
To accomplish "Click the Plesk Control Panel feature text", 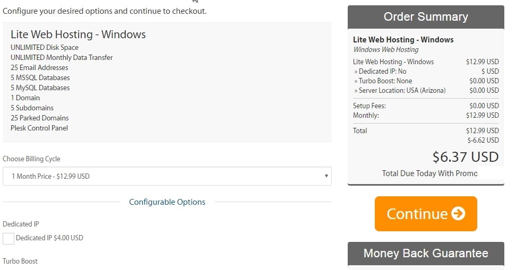I will pos(39,128).
